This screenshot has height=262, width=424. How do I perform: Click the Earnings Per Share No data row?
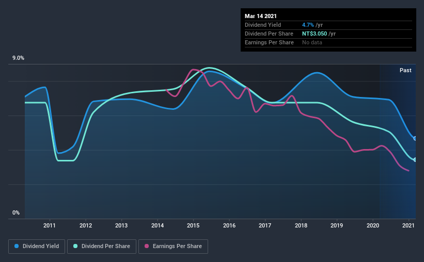[x=328, y=42]
